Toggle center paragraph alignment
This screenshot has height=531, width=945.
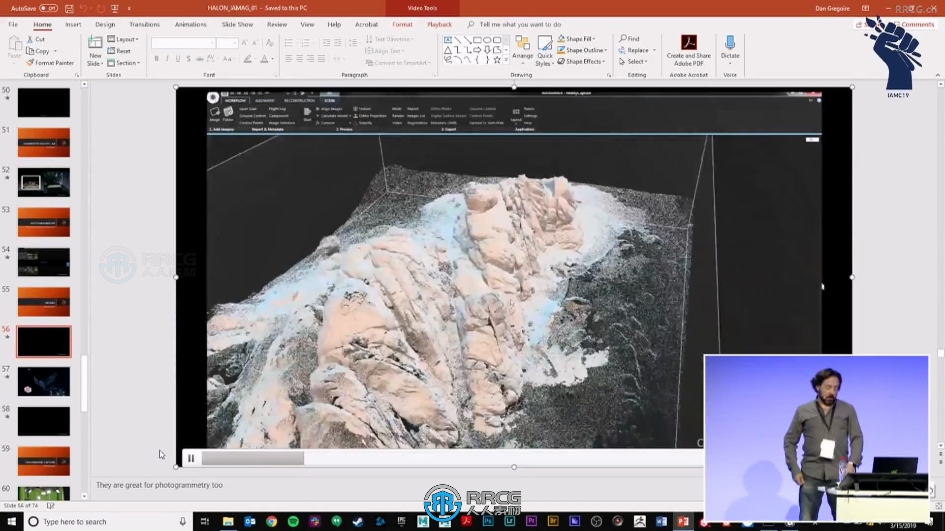tap(299, 59)
